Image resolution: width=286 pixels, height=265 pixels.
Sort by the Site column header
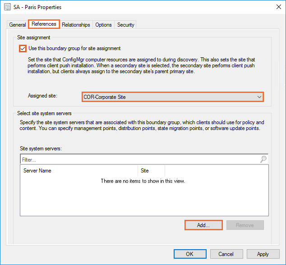coord(151,171)
